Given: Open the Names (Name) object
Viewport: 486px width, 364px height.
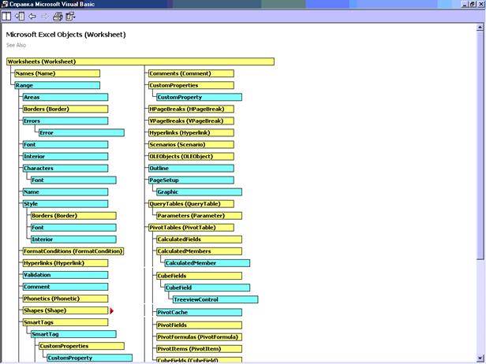Looking at the screenshot, I should (58, 73).
